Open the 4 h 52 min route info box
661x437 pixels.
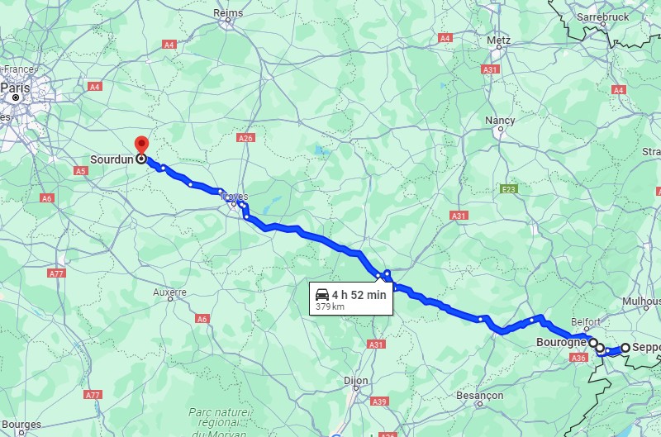click(x=351, y=299)
